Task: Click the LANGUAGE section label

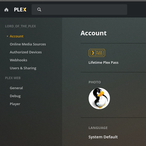Action: pos(98,128)
